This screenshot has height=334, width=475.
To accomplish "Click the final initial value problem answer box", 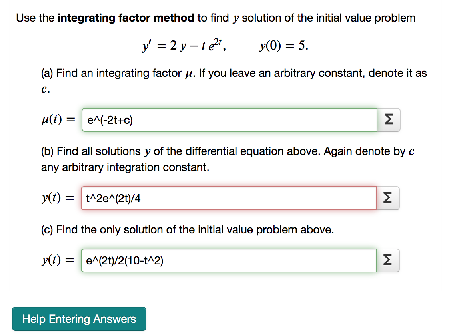I will [228, 260].
